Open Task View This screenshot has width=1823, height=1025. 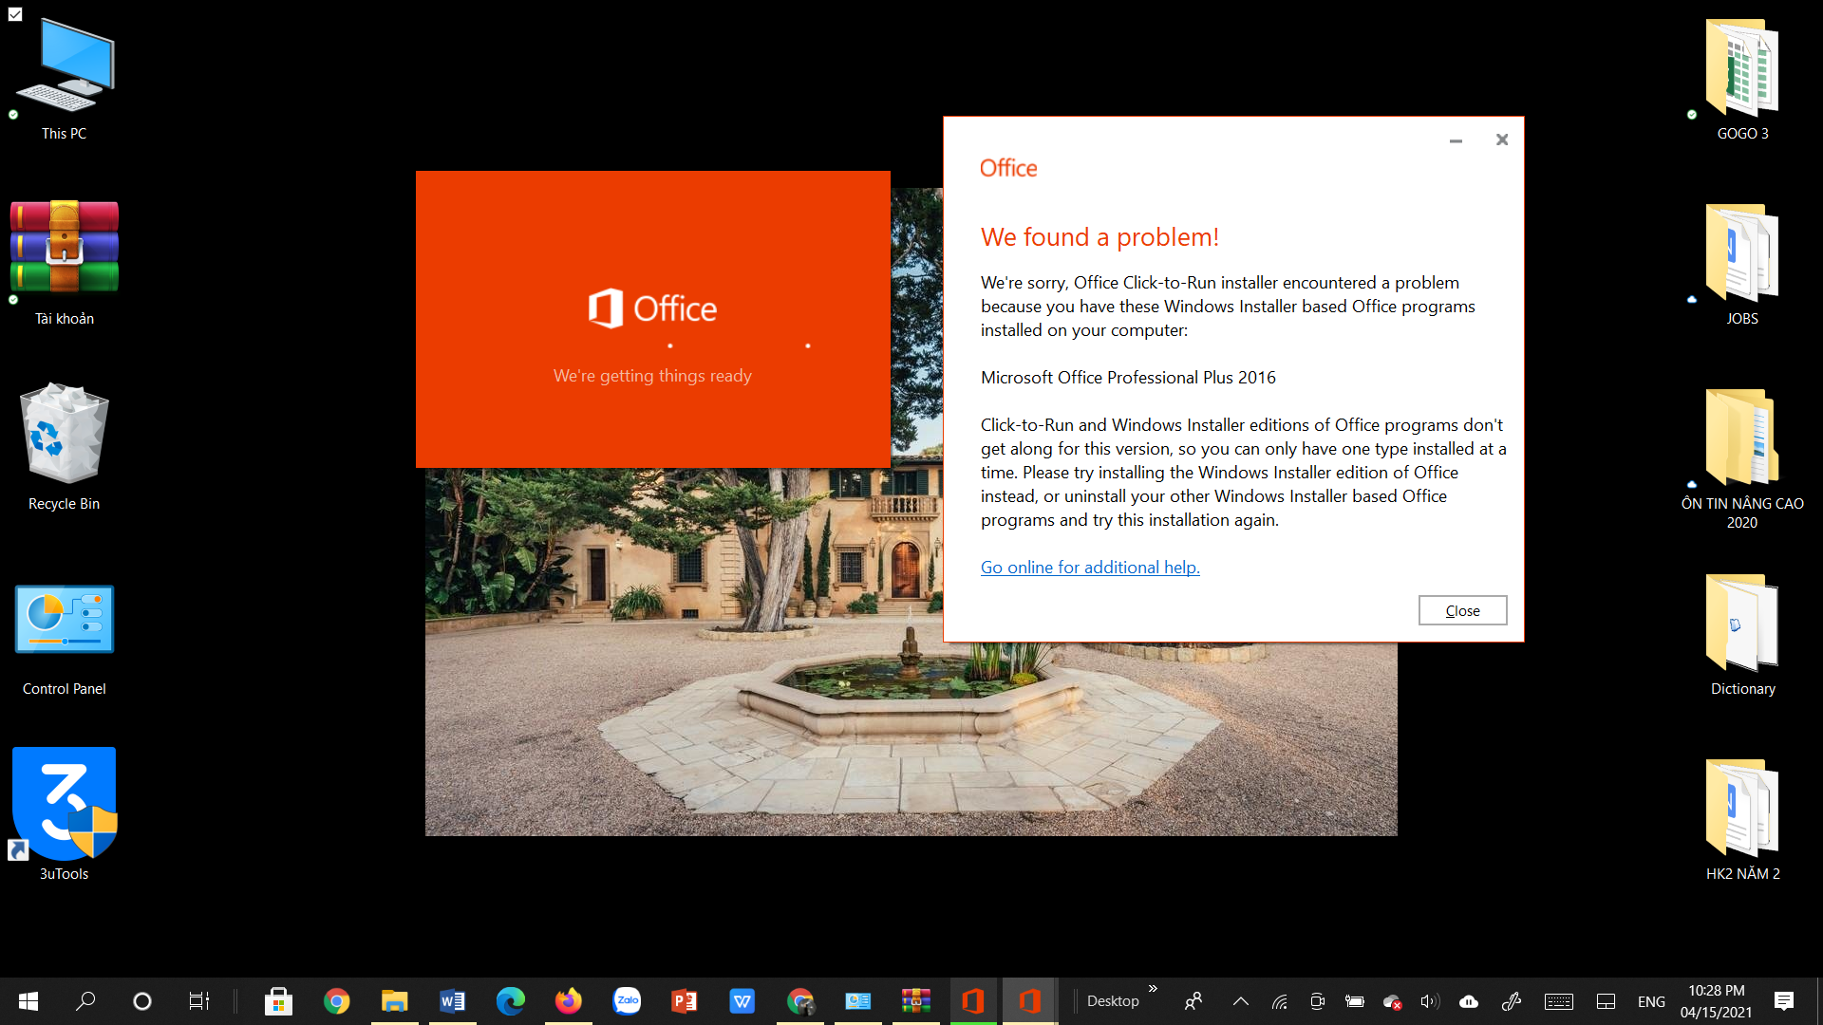click(198, 1001)
